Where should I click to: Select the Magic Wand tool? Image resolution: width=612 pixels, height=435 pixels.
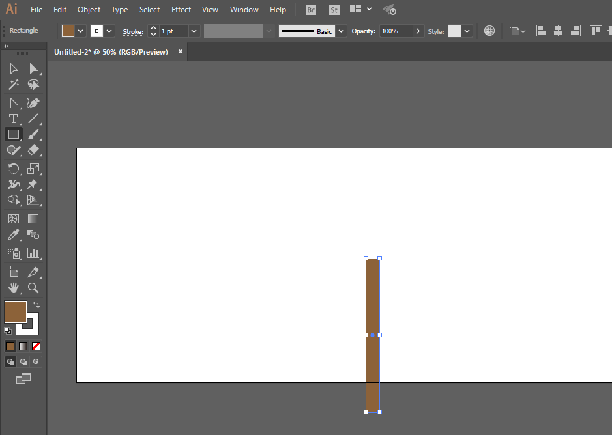click(13, 85)
